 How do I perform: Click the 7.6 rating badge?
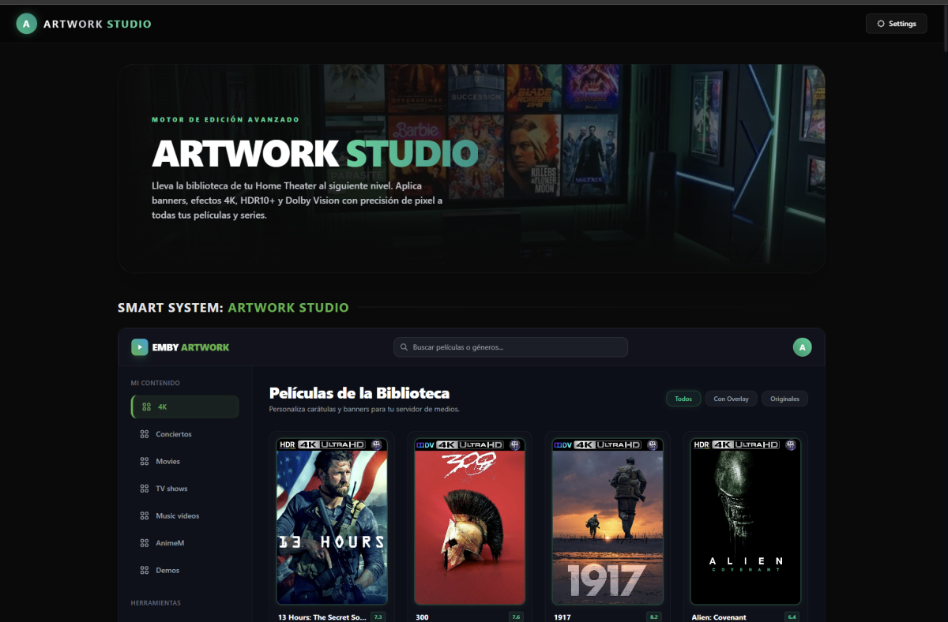click(516, 617)
